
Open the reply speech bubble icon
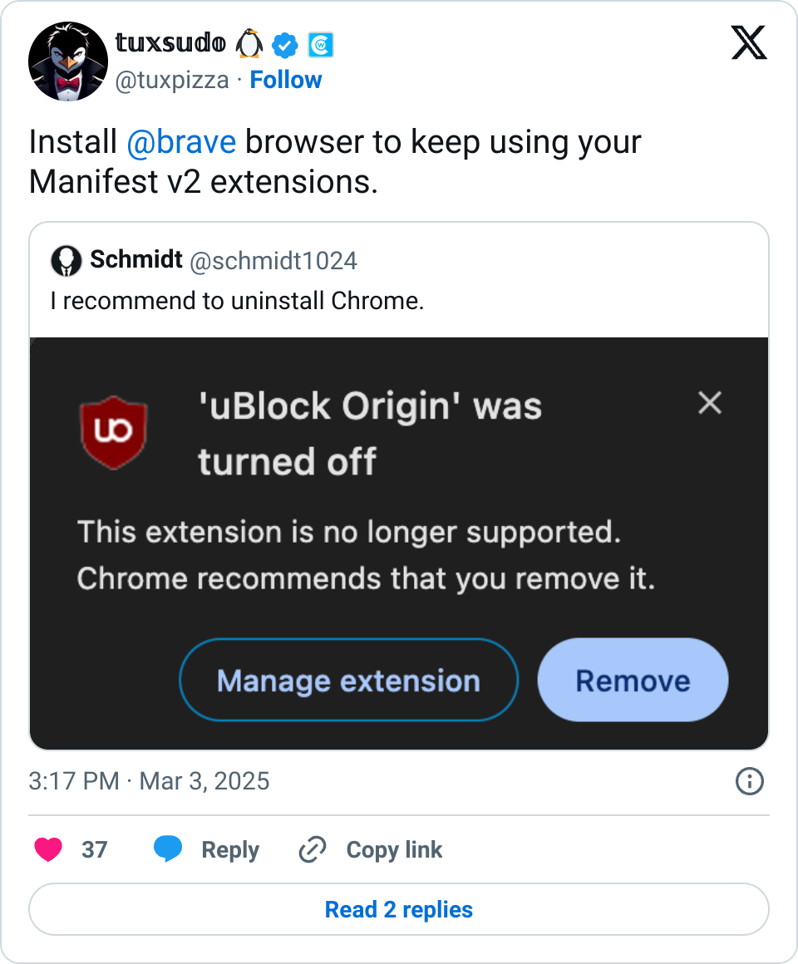pyautogui.click(x=170, y=849)
